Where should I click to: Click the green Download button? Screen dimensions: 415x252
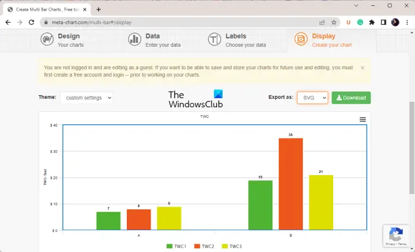click(351, 98)
